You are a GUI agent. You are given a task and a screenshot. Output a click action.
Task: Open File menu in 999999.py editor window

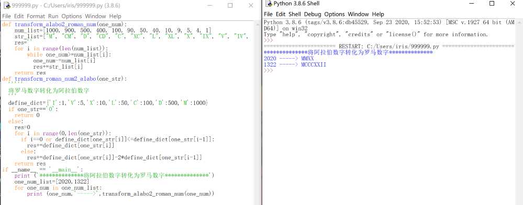[6, 16]
